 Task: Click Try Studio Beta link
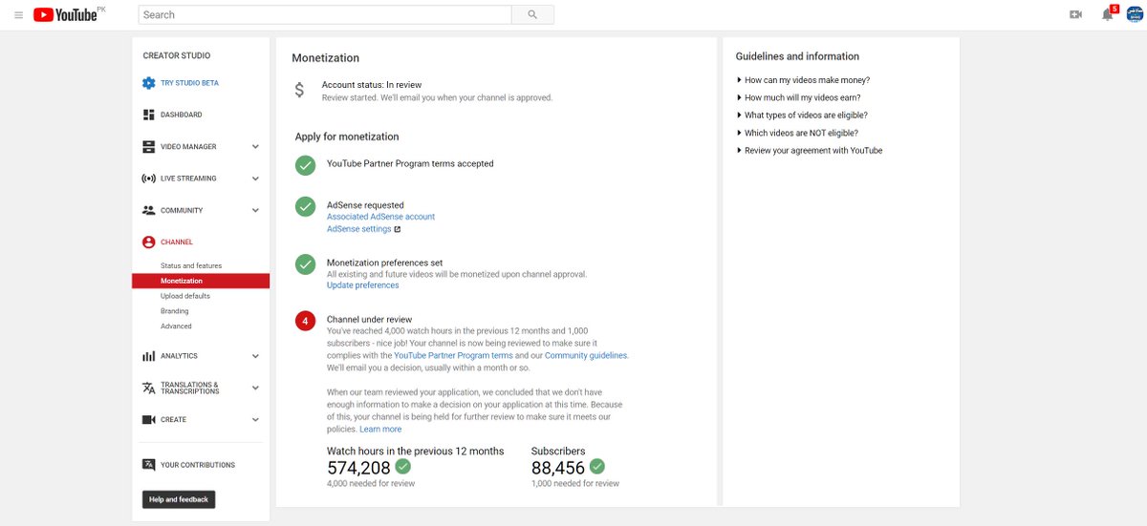point(189,83)
